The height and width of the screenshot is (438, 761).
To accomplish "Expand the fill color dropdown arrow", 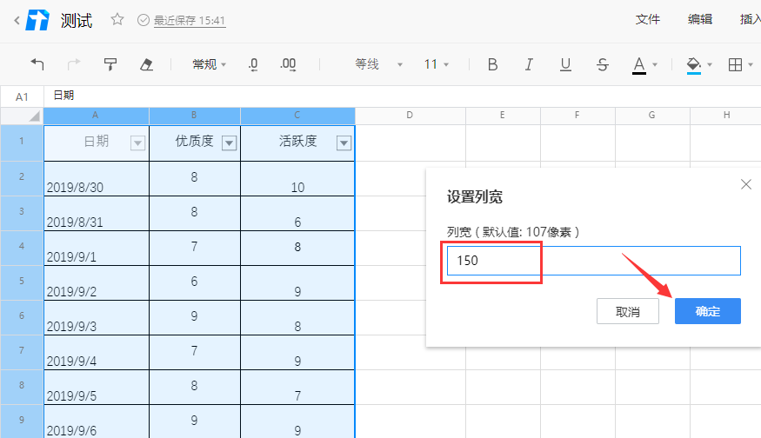I will [710, 64].
